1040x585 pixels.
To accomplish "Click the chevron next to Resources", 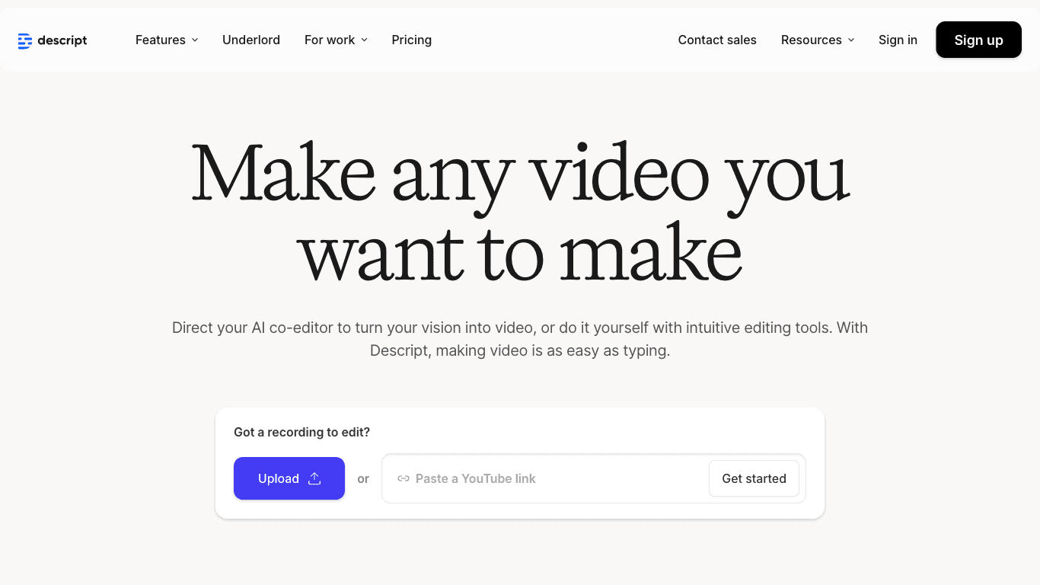I will click(850, 40).
